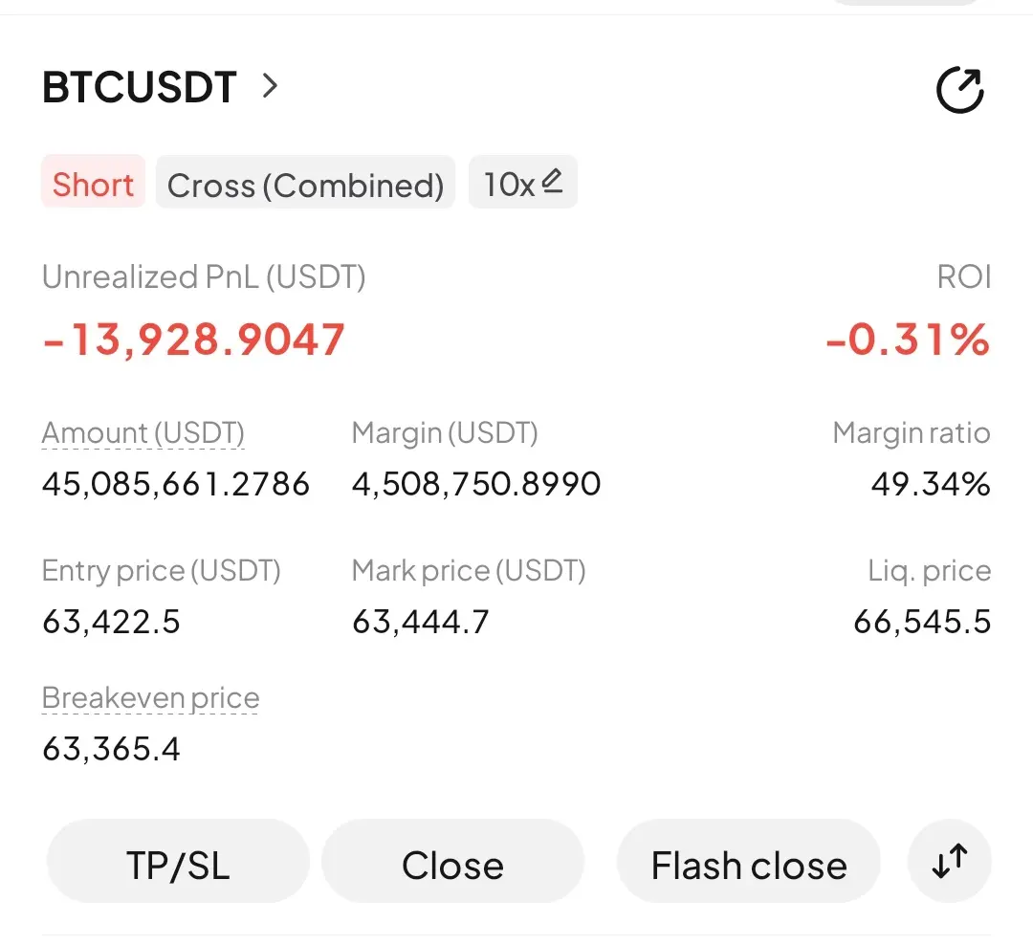The image size is (1033, 945).
Task: Tap the Mark price value 63,444.7
Action: (x=420, y=622)
